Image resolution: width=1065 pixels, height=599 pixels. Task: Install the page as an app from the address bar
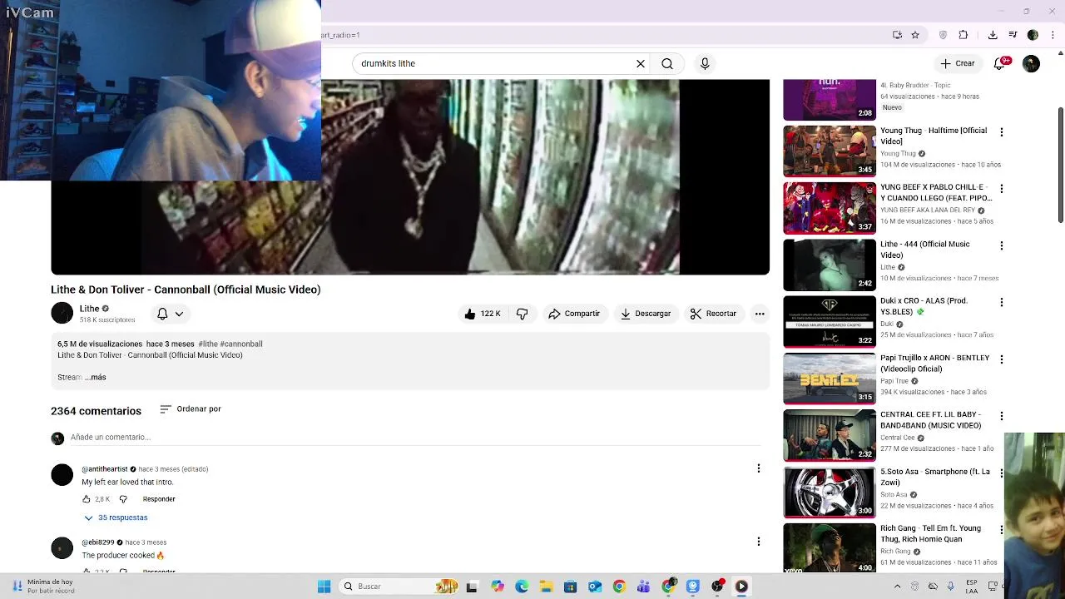tap(897, 35)
